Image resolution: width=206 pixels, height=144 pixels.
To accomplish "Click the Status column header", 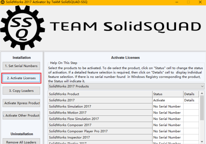I will (x=168, y=94).
